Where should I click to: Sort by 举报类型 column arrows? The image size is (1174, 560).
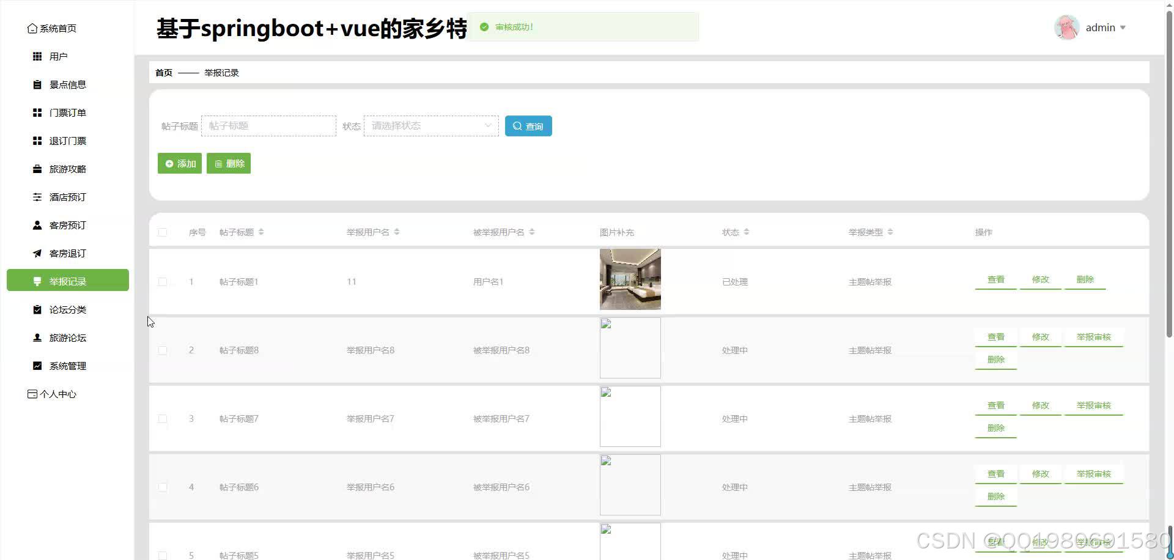(x=890, y=232)
